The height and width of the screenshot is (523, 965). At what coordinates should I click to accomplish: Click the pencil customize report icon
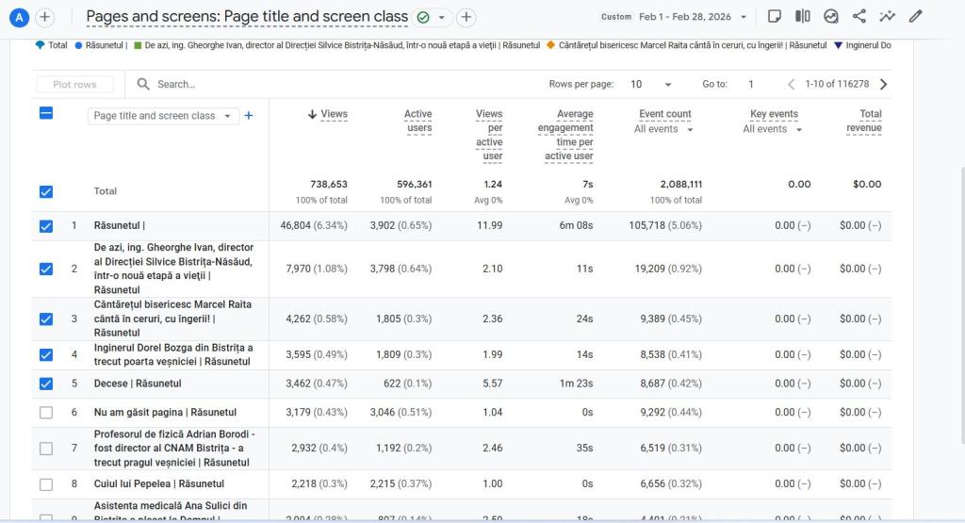pos(915,16)
